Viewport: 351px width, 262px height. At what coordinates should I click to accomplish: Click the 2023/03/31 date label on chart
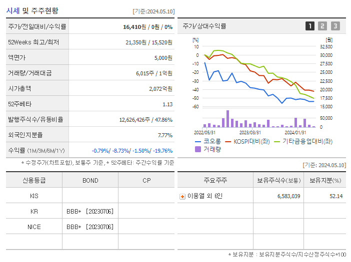(250, 133)
